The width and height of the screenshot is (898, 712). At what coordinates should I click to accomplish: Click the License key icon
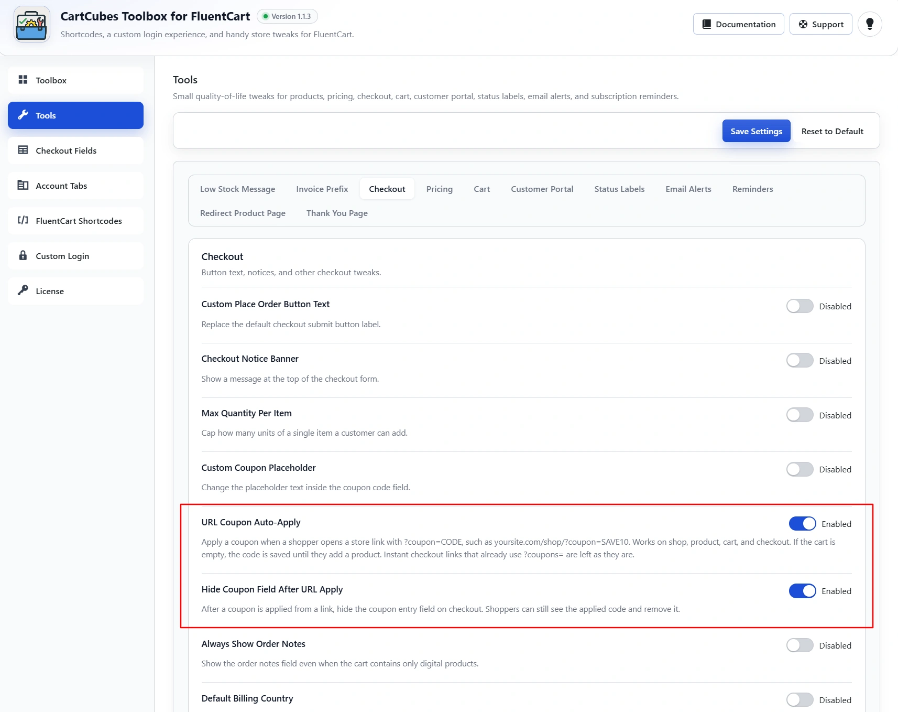tap(23, 290)
